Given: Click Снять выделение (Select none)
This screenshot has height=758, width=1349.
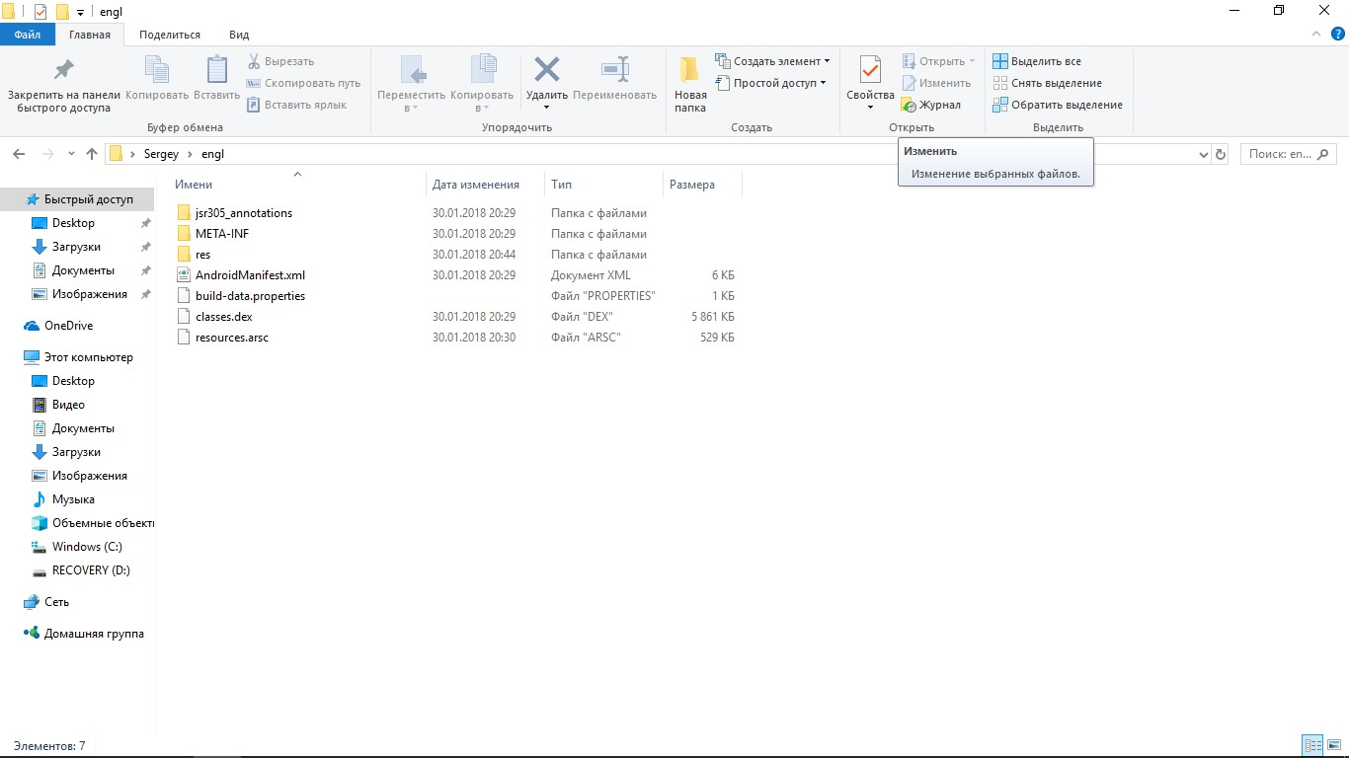Looking at the screenshot, I should point(1047,83).
